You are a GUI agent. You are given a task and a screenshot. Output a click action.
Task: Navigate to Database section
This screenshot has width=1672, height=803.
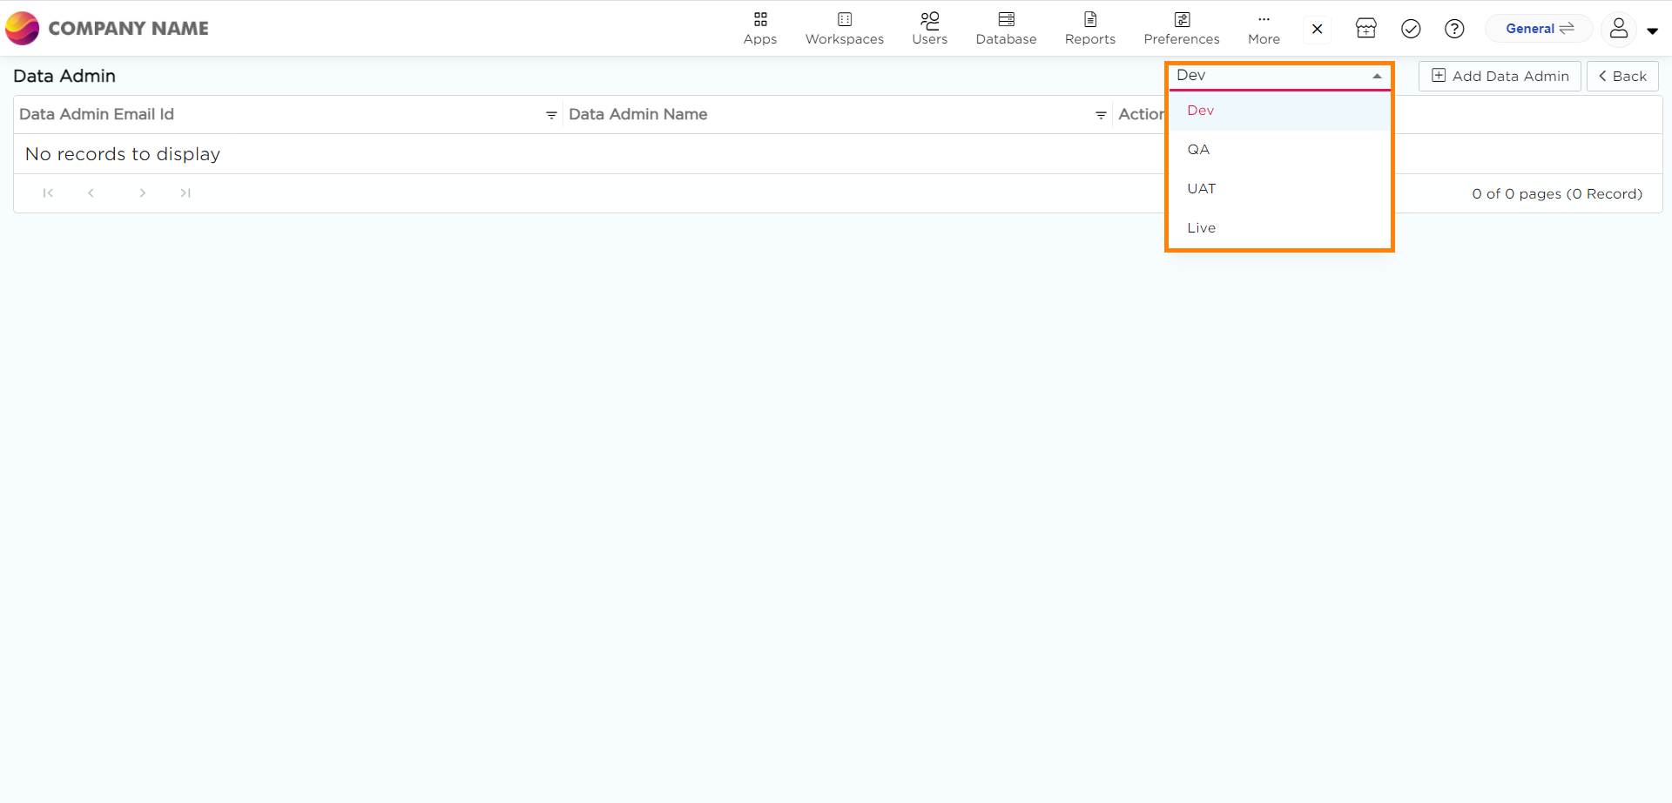click(x=1006, y=29)
